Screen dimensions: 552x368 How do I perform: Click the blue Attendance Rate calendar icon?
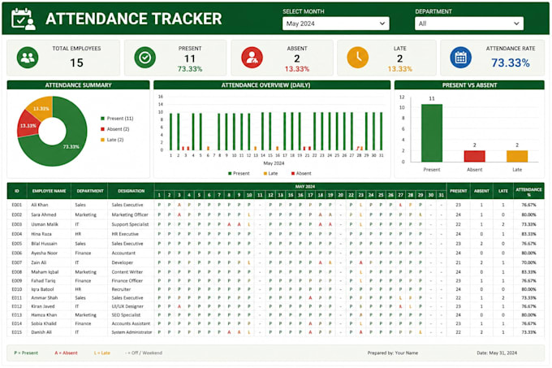(460, 58)
